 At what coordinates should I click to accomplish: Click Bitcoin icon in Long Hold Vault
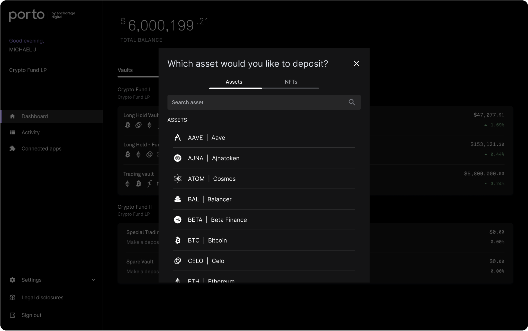[128, 125]
